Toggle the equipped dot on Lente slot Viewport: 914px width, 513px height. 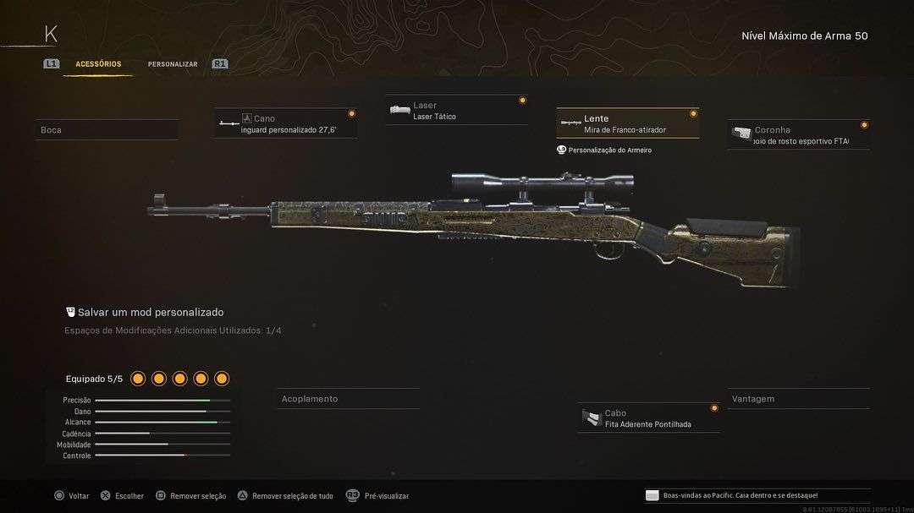click(693, 114)
